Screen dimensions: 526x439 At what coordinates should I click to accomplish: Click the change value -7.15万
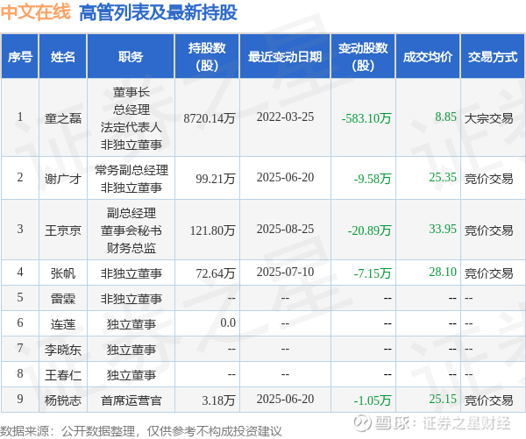tap(373, 273)
